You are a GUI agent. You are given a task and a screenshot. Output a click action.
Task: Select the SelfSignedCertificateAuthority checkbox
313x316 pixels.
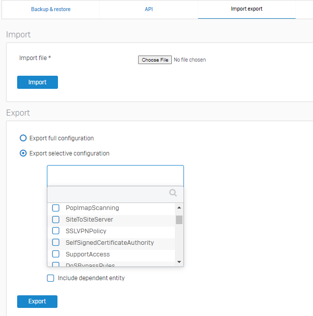click(x=56, y=243)
